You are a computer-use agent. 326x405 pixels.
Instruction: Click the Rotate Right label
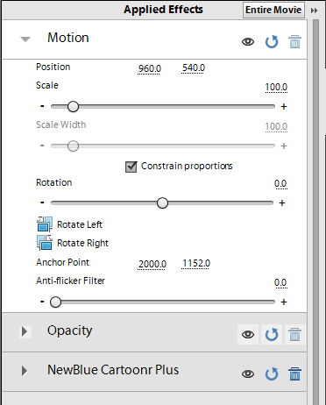click(x=82, y=243)
